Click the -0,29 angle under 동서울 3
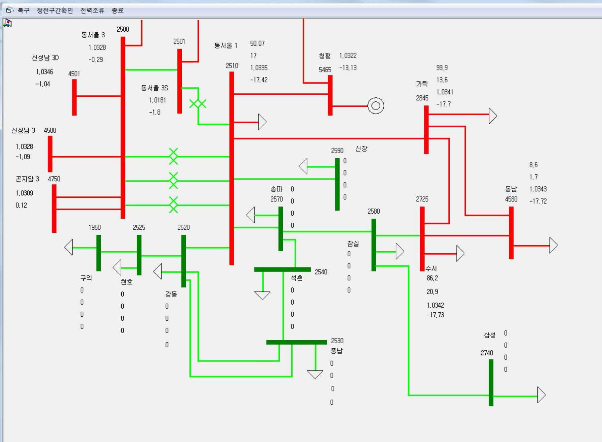Viewport: 602px width, 442px height. coord(95,60)
